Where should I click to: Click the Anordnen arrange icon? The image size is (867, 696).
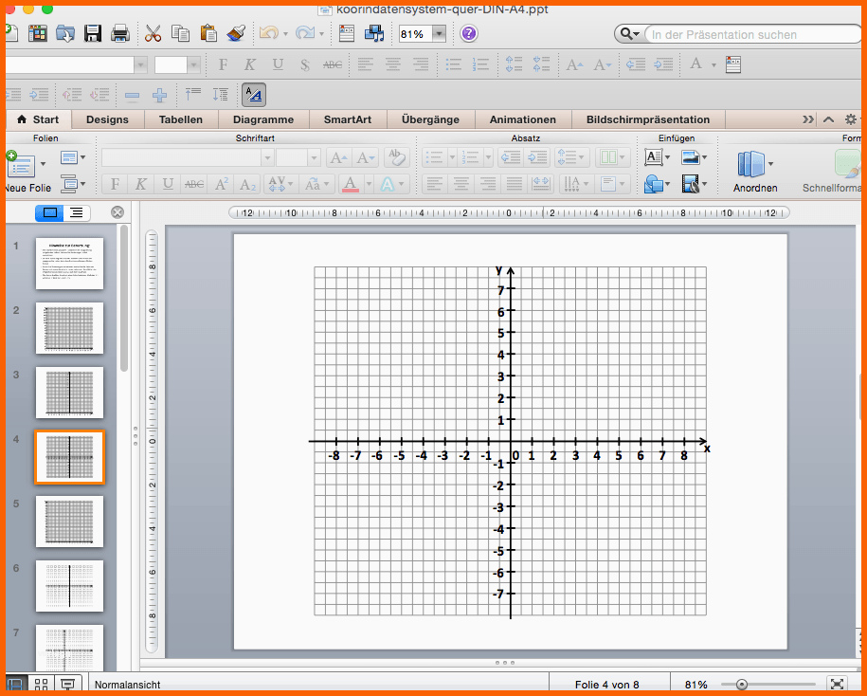750,165
